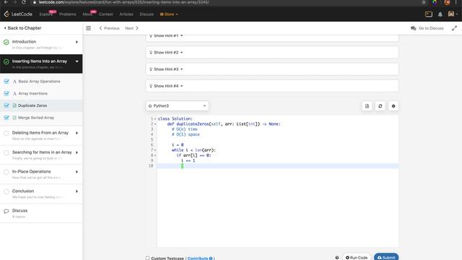The width and height of the screenshot is (462, 260).
Task: Toggle the Basic Array Operations checkbox
Action: [x=6, y=82]
